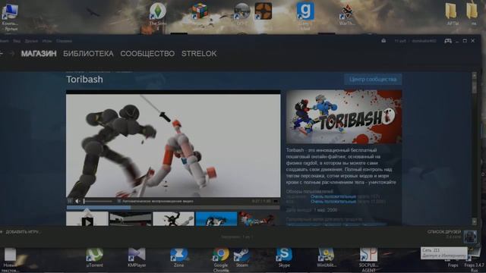Click ДОБАВИТЬ ИГРУ at bottom left
The height and width of the screenshot is (273, 486).
(x=21, y=232)
